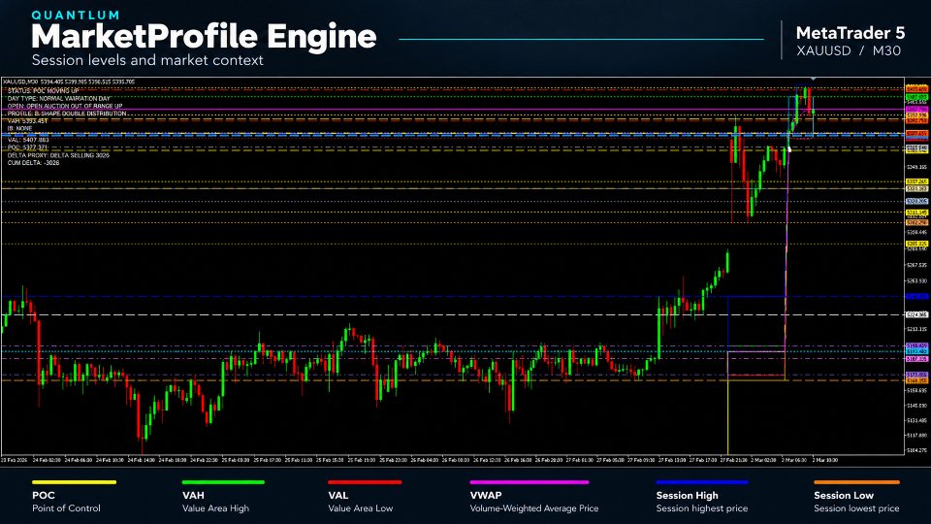Click the 'MetaTrader 5' header text
Image resolution: width=931 pixels, height=524 pixels.
pos(851,33)
